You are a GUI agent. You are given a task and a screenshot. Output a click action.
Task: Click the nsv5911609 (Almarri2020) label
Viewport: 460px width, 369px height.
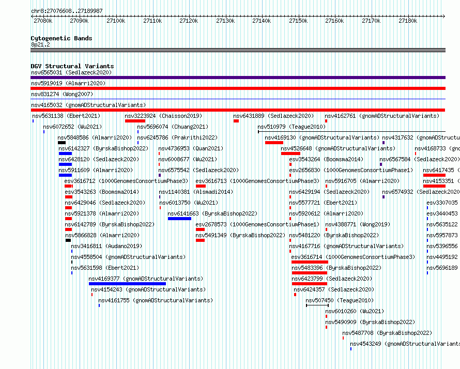[x=96, y=170]
